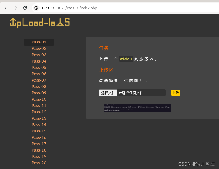Navigate to Pass-12 link
The width and height of the screenshot is (219, 169).
tap(39, 112)
